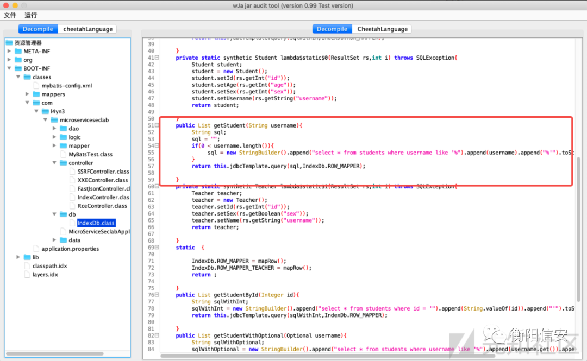Open the 运行 menu
Image resolution: width=587 pixels, height=361 pixels.
(x=30, y=15)
